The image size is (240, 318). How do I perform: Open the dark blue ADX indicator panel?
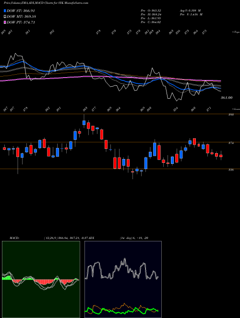123,279
